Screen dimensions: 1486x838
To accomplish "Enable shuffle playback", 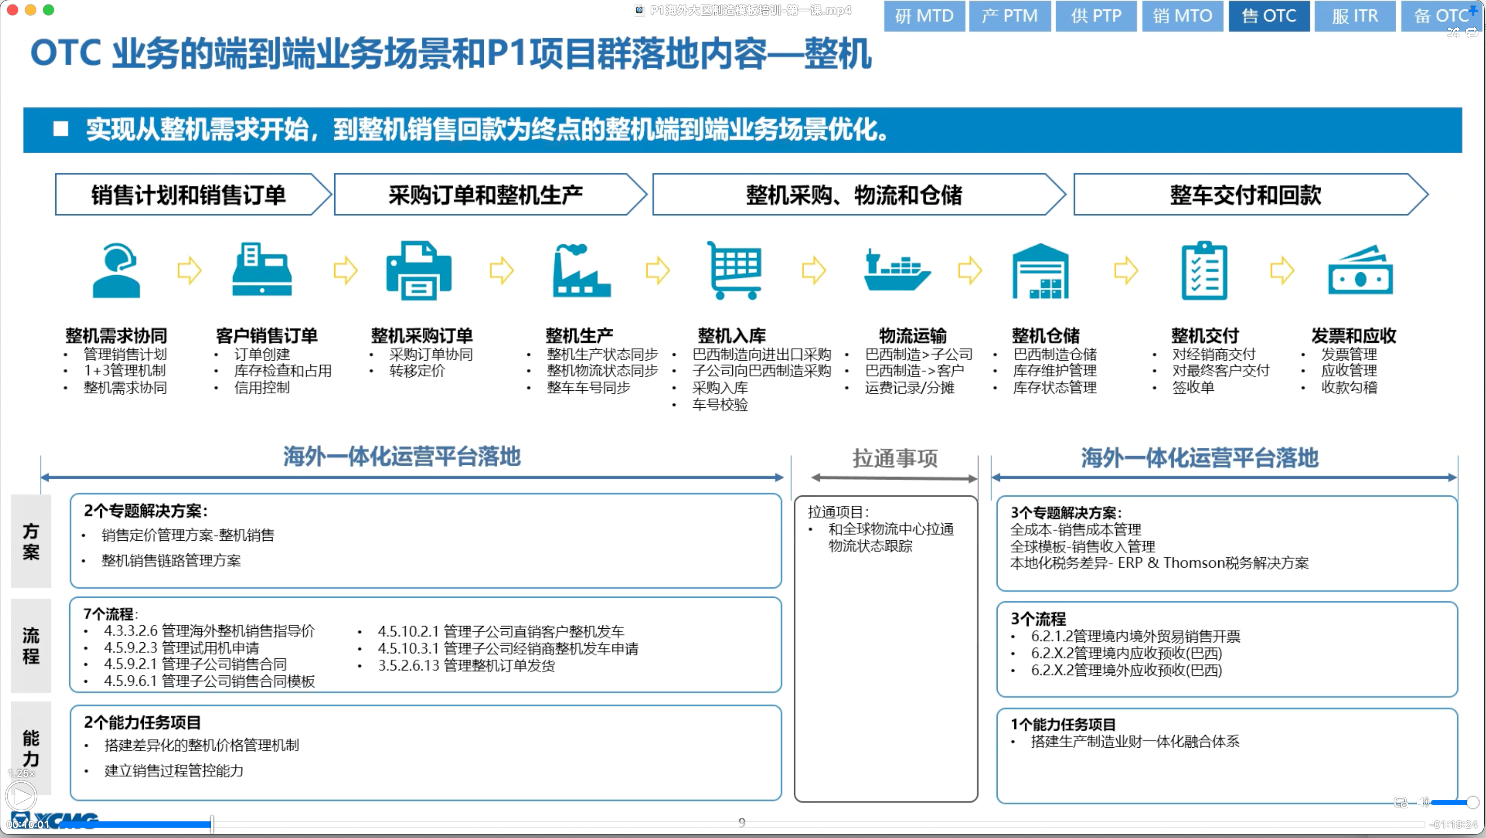I will pos(1453,33).
